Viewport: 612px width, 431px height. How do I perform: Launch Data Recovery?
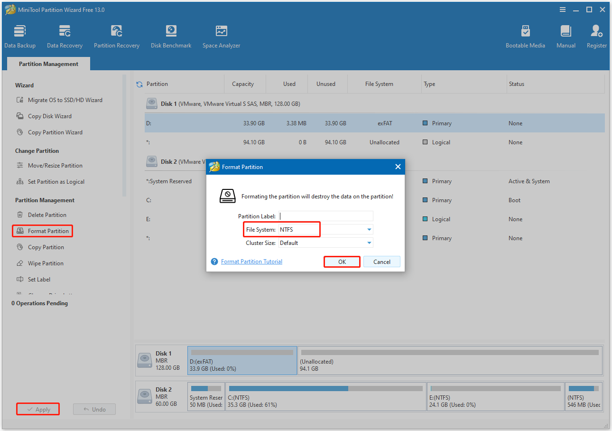65,36
